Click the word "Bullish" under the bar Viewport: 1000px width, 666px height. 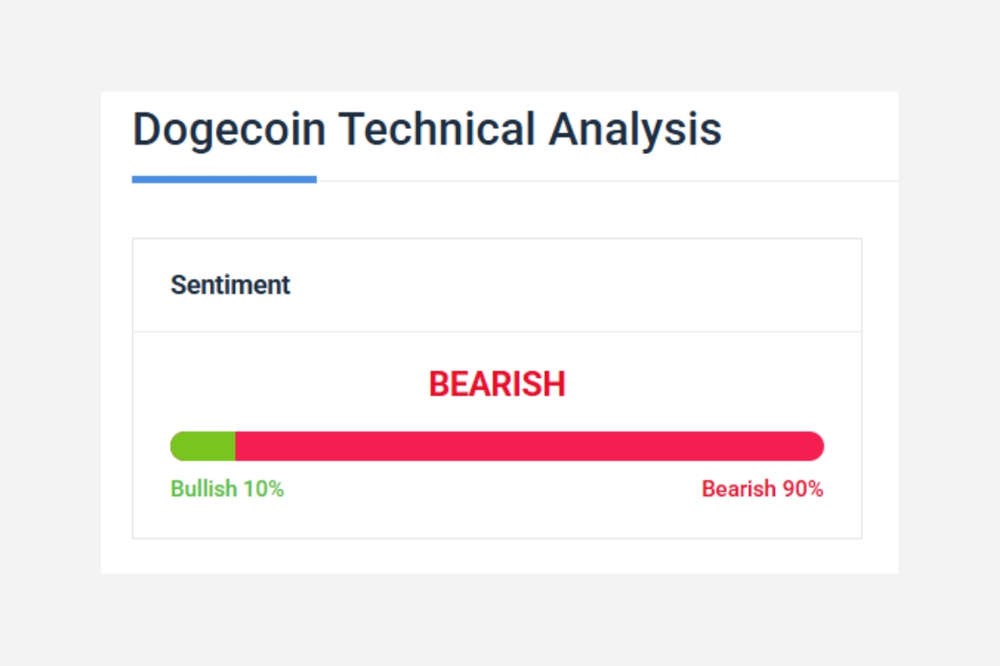203,489
